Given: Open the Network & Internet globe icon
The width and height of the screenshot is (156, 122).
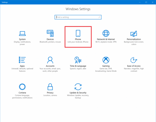Looking at the screenshot, I should pos(106,33).
